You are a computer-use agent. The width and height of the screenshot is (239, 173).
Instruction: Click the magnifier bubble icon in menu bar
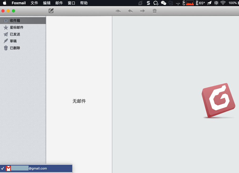[171, 3]
